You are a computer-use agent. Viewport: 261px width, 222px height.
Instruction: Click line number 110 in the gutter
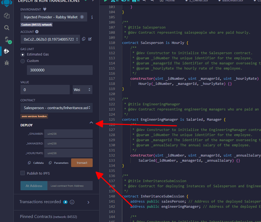coord(112,43)
